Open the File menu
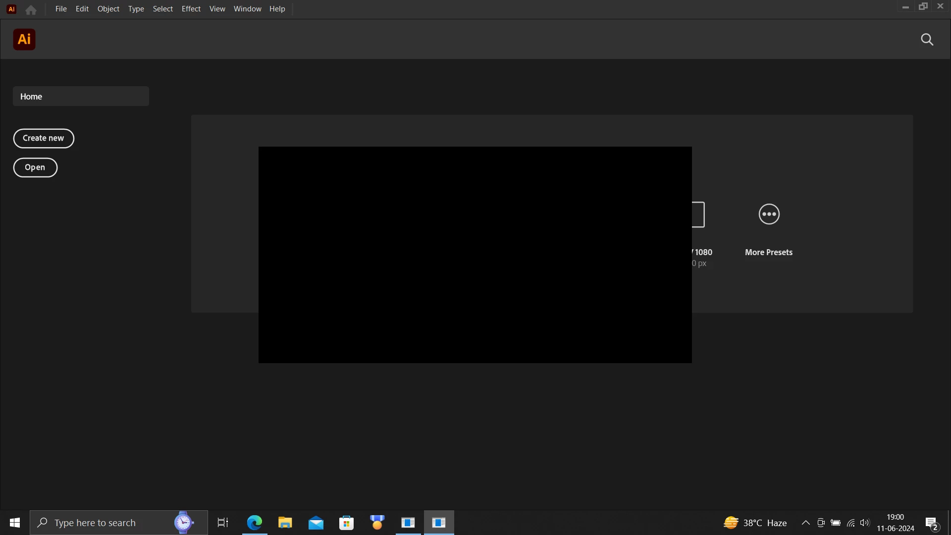Viewport: 951px width, 535px height. (x=61, y=9)
